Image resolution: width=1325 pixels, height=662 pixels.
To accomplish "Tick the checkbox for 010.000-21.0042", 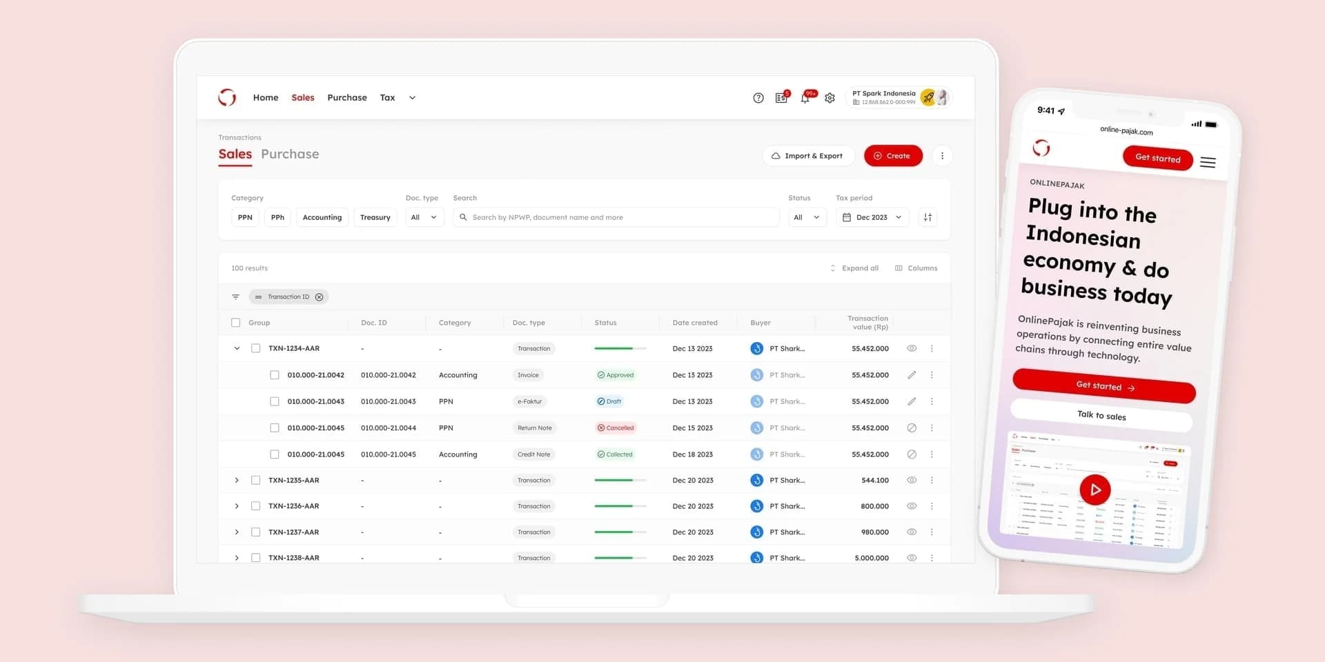I will [x=275, y=375].
